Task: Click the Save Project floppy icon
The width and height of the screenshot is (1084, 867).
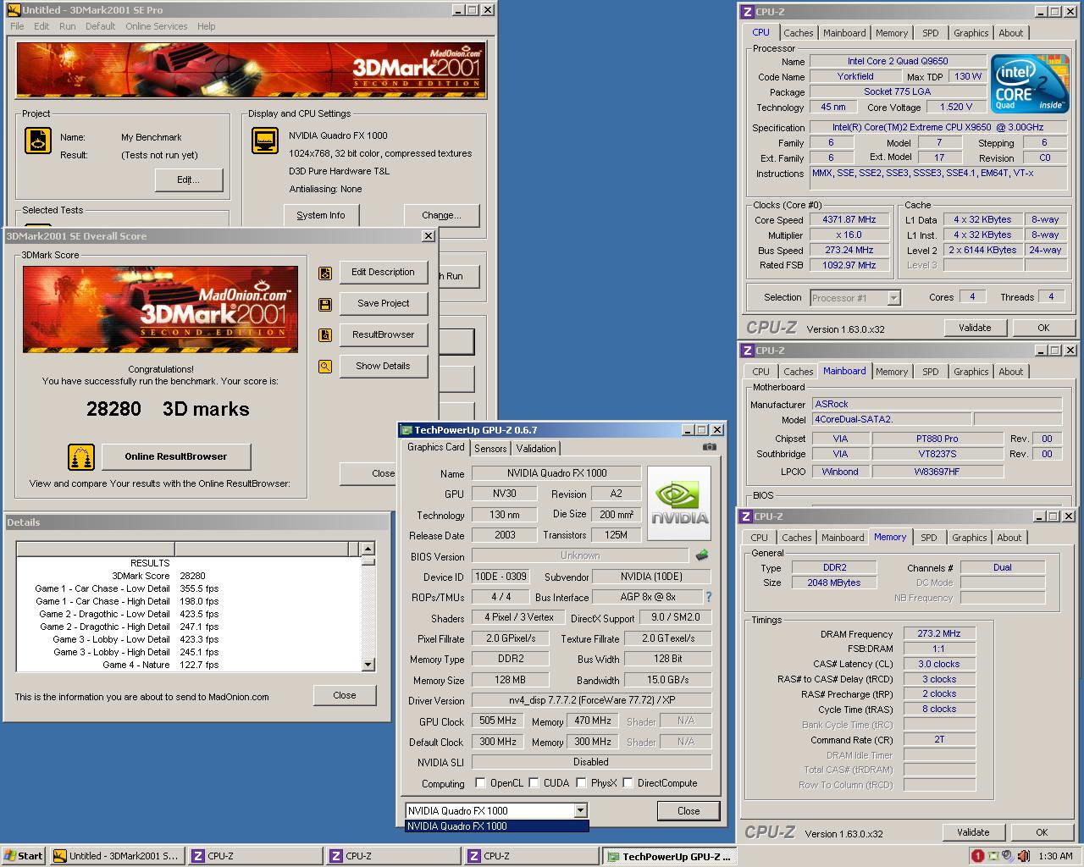Action: tap(324, 305)
